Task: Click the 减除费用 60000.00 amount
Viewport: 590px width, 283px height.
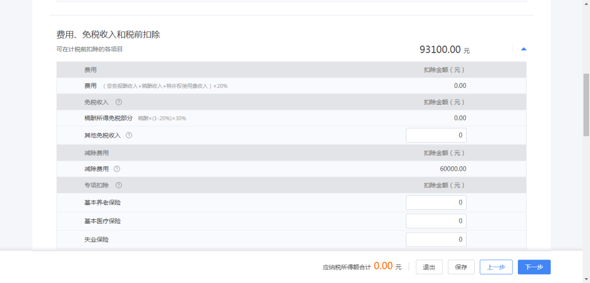Action: tap(453, 169)
